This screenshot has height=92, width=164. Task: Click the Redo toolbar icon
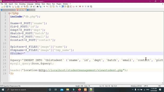coord(34,6)
